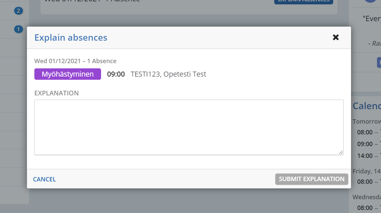381x213 pixels.
Task: Click inside the Explanation text area
Action: [x=189, y=127]
